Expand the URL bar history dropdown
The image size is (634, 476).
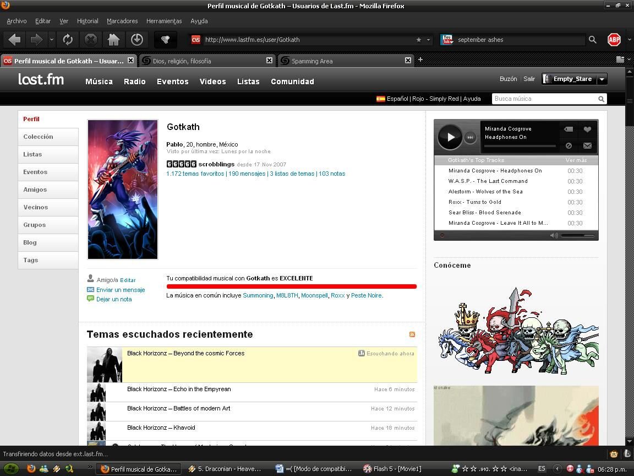point(428,40)
